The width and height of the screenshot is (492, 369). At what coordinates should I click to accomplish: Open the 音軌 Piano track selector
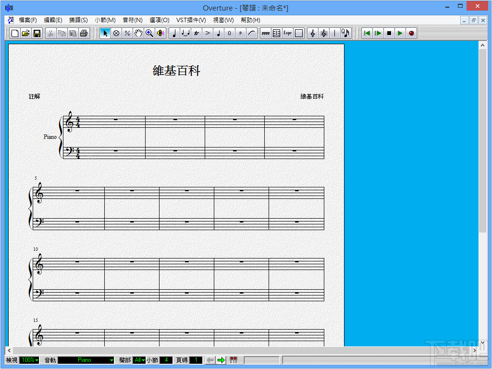[x=86, y=360]
